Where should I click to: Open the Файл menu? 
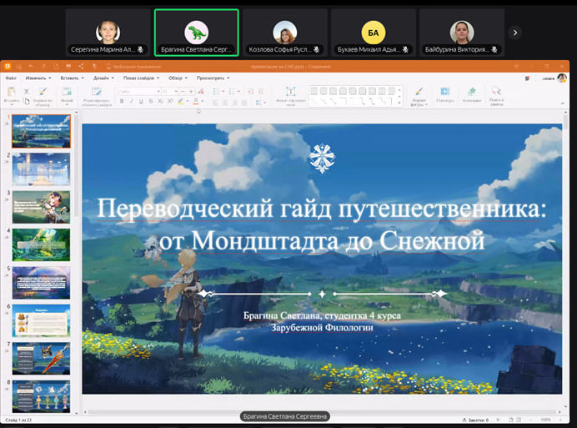(x=11, y=78)
